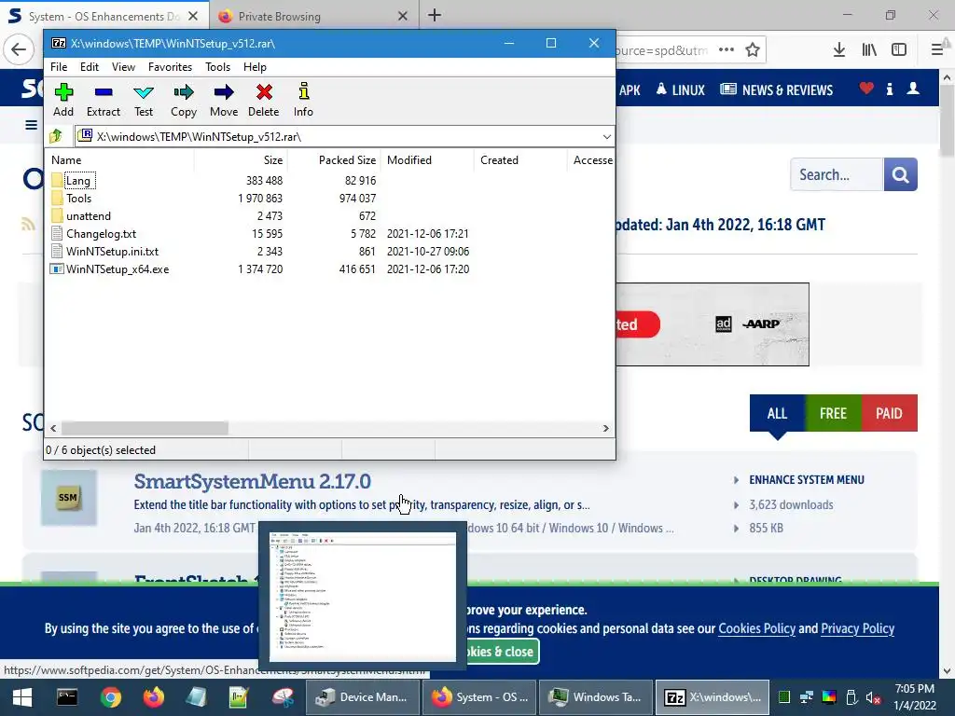Switch to Windows Task Manager taskbar button
Viewport: 955px width, 716px height.
coord(596,697)
